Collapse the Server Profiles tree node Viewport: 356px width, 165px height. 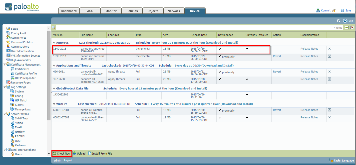pyautogui.click(x=5, y=114)
